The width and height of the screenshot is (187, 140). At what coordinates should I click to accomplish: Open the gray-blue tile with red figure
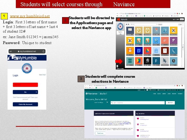pyautogui.click(x=156, y=31)
